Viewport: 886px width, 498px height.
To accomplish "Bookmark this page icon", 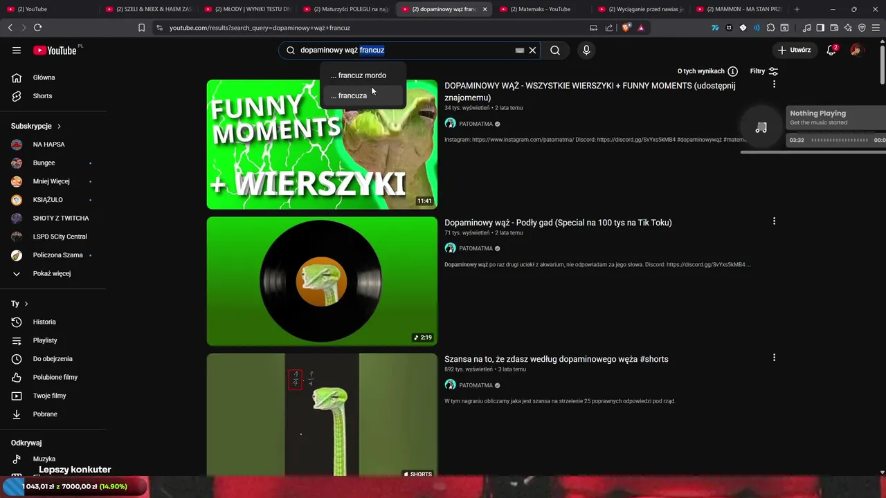I will [x=141, y=28].
